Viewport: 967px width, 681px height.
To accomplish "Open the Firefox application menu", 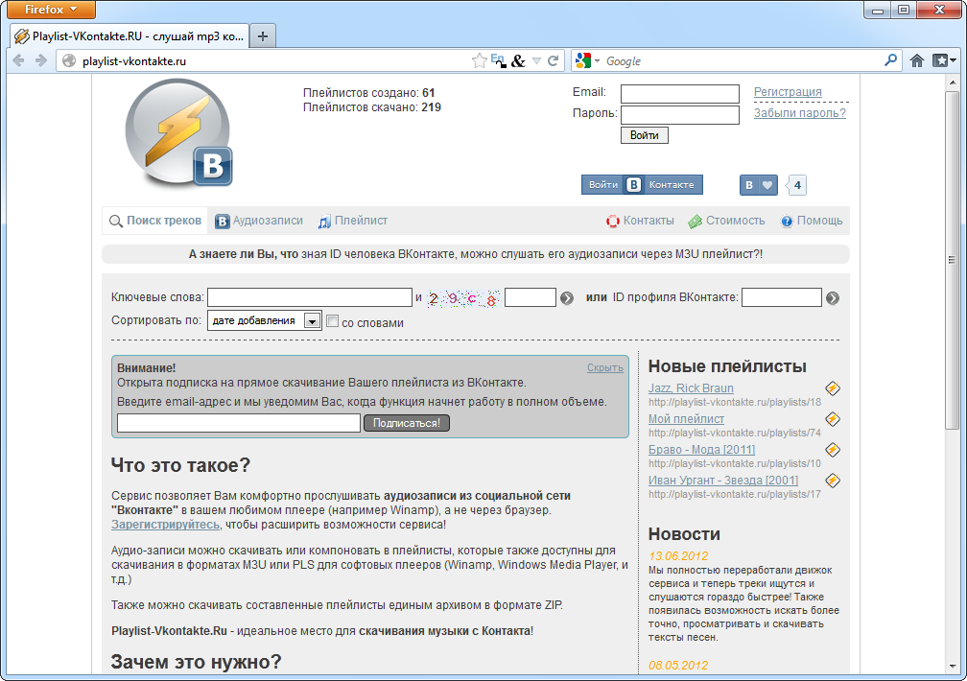I will point(51,10).
